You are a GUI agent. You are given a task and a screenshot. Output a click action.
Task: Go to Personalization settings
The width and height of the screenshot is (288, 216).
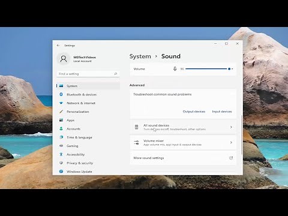coord(88,112)
